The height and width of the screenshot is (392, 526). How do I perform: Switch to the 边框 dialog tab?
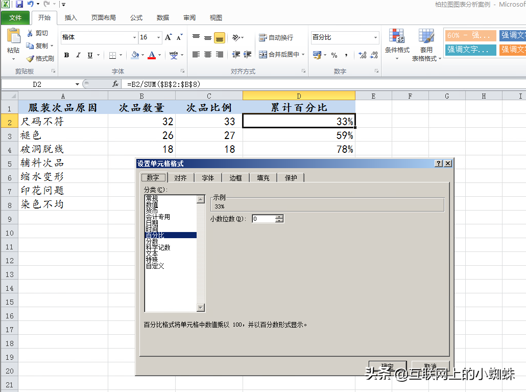235,178
